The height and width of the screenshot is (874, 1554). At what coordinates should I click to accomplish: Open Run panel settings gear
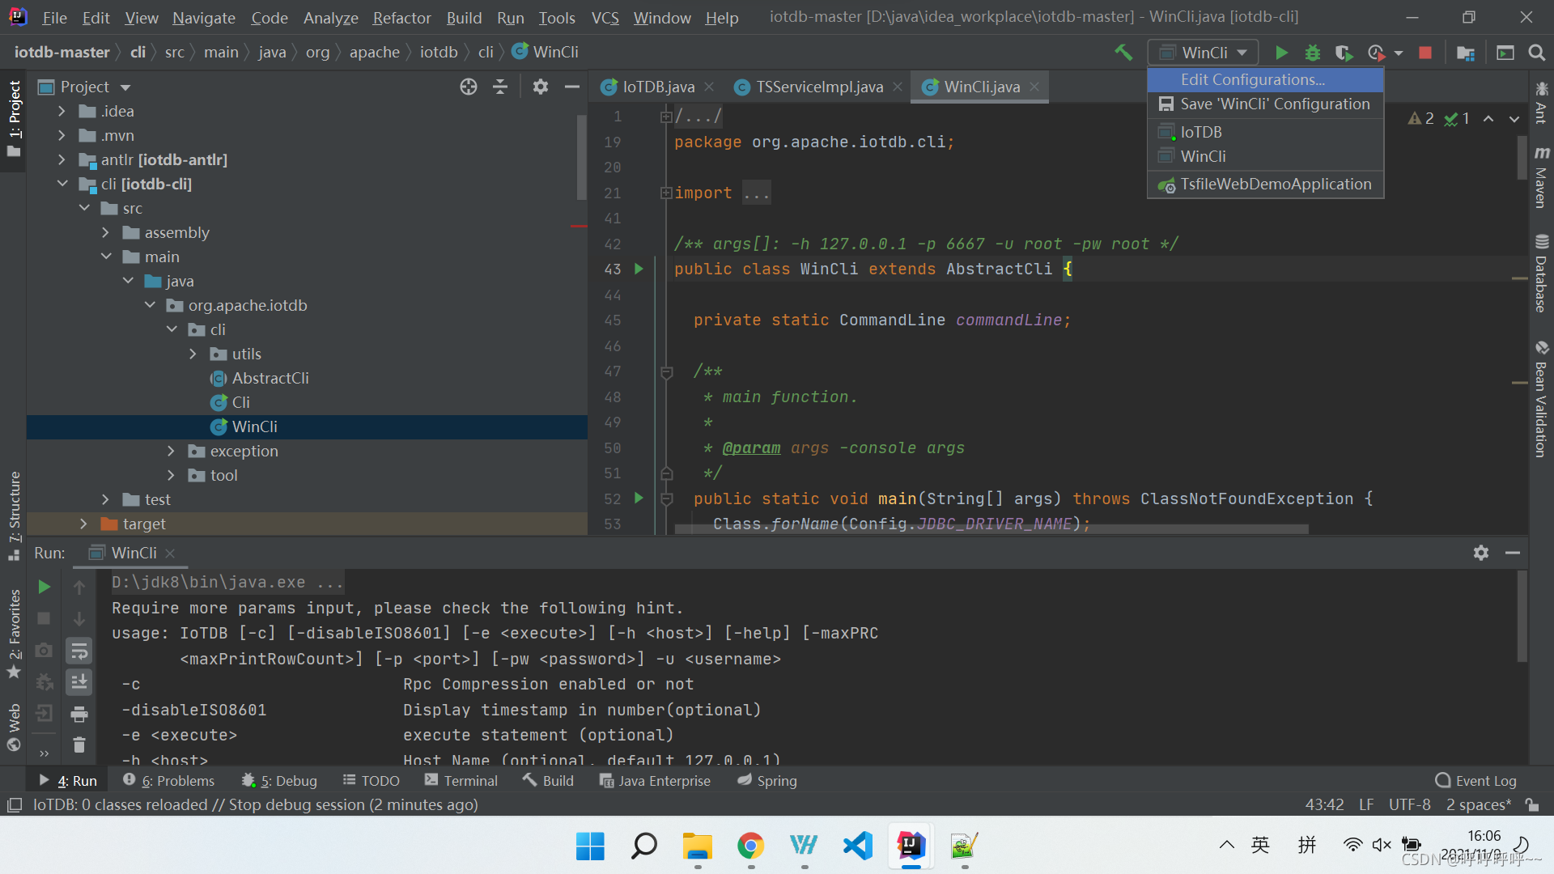[x=1481, y=553]
